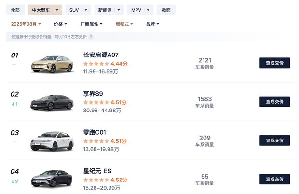Click the 4.51分 rating for 享界S9
The height and width of the screenshot is (194, 299).
coord(119,102)
